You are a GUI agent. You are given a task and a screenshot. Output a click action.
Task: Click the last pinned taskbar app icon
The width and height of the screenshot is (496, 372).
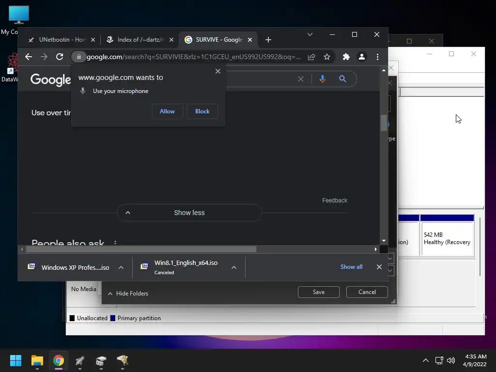[x=123, y=360]
